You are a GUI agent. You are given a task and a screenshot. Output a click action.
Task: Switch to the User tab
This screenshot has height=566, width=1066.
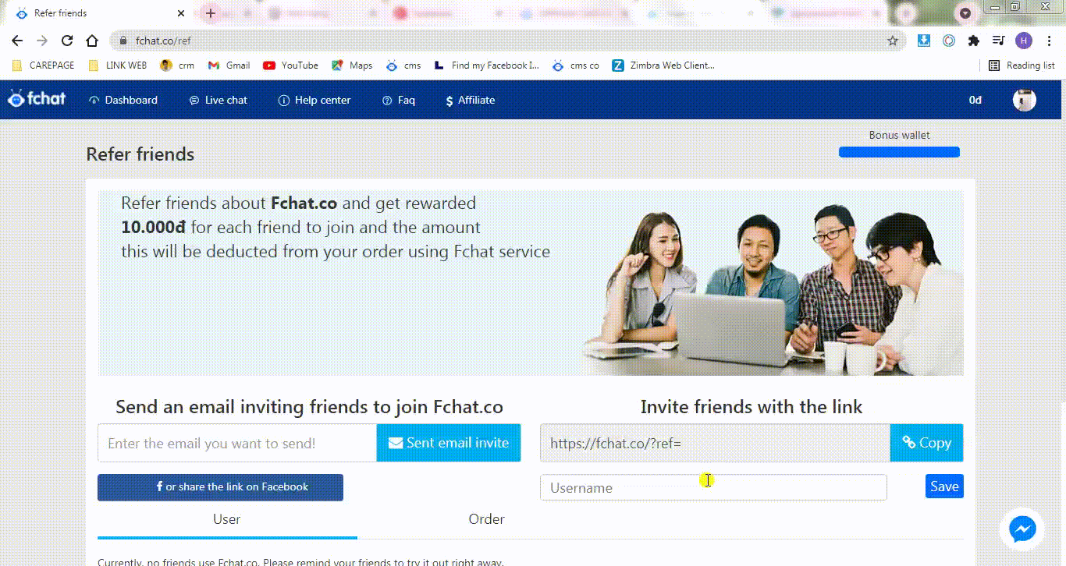(227, 519)
